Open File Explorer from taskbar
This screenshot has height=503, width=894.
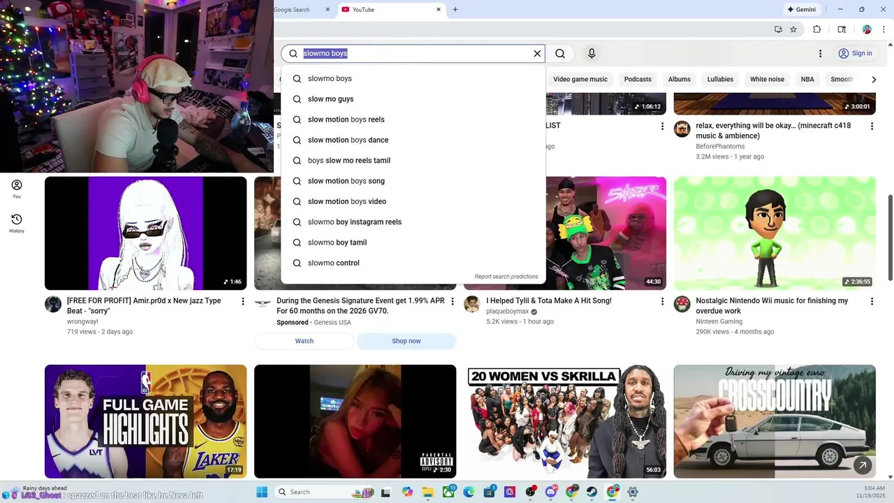coord(427,493)
